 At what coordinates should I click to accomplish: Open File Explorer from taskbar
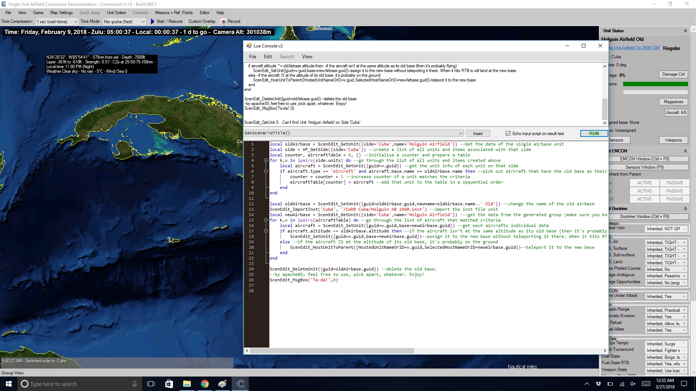187,384
